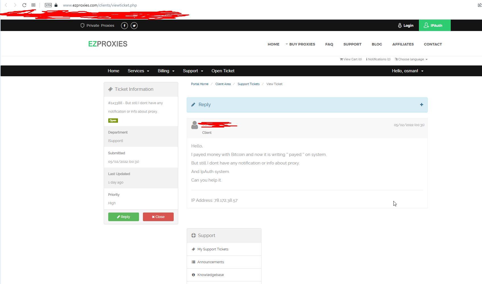This screenshot has height=284, width=482.
Task: Expand the Billing dropdown menu
Action: (x=166, y=71)
